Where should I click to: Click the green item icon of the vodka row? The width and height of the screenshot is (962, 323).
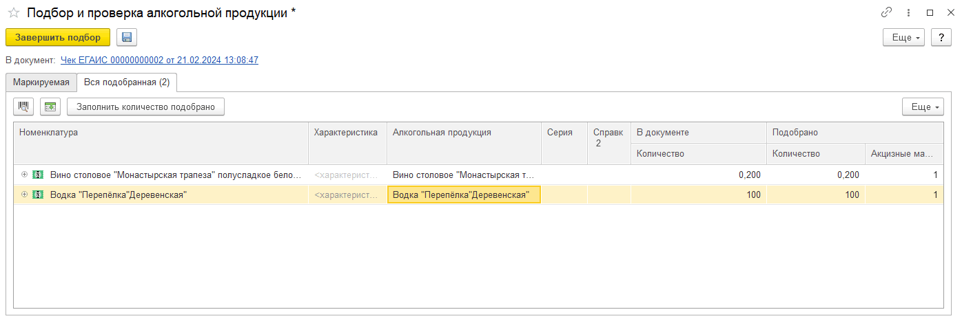38,194
